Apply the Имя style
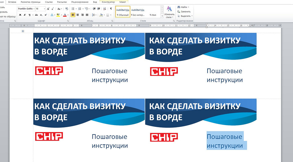Viewport: 293px width, 162px height. [153, 12]
